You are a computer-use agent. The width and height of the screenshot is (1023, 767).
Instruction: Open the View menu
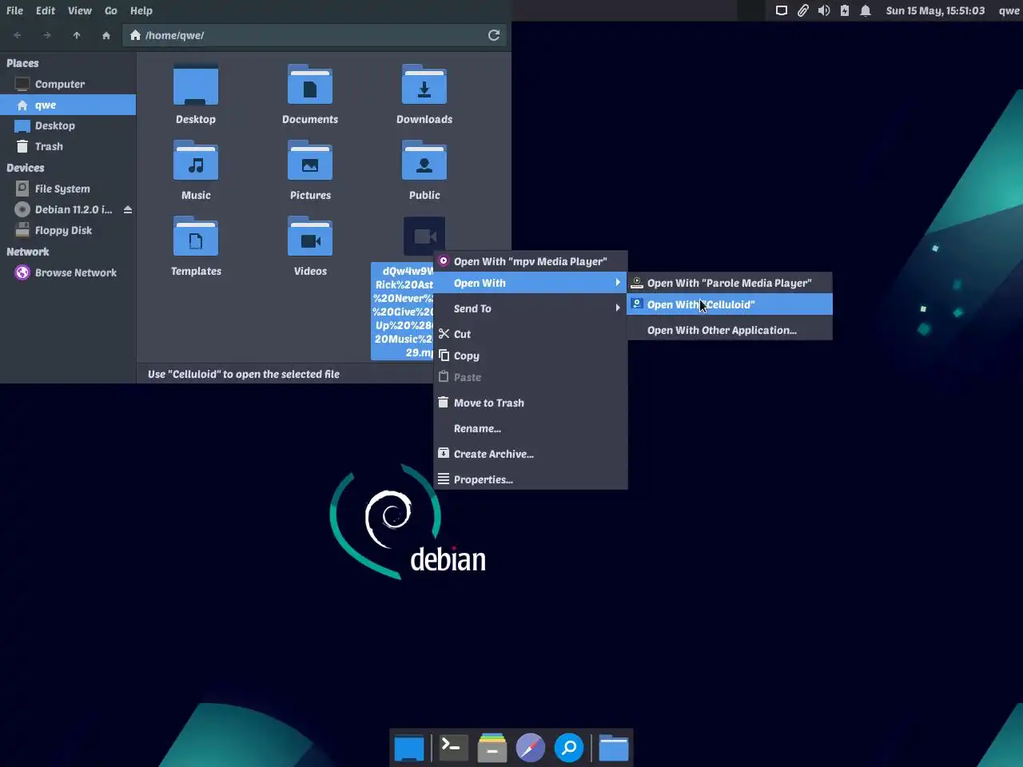coord(79,10)
